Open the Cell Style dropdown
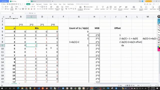The height and width of the screenshot is (90, 160). pyautogui.click(x=87, y=9)
